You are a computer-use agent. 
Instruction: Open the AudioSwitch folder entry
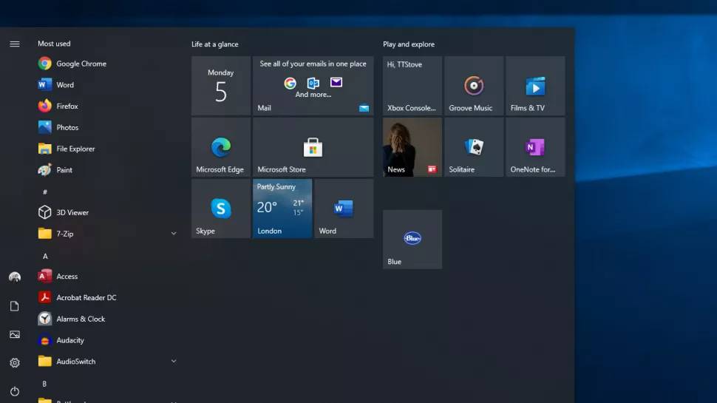point(108,362)
